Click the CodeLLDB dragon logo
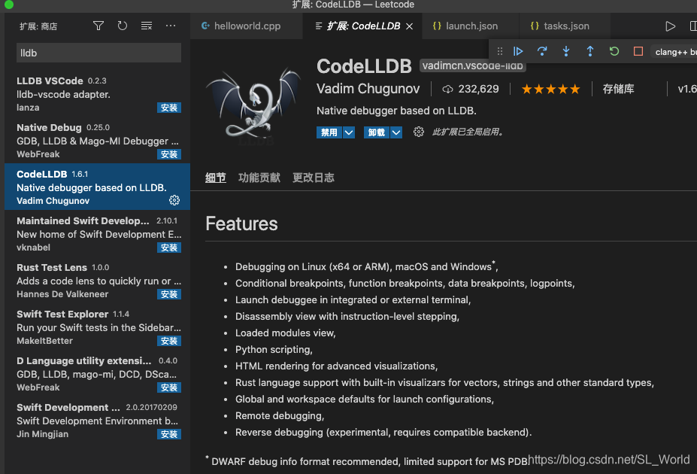The image size is (697, 474). click(253, 107)
